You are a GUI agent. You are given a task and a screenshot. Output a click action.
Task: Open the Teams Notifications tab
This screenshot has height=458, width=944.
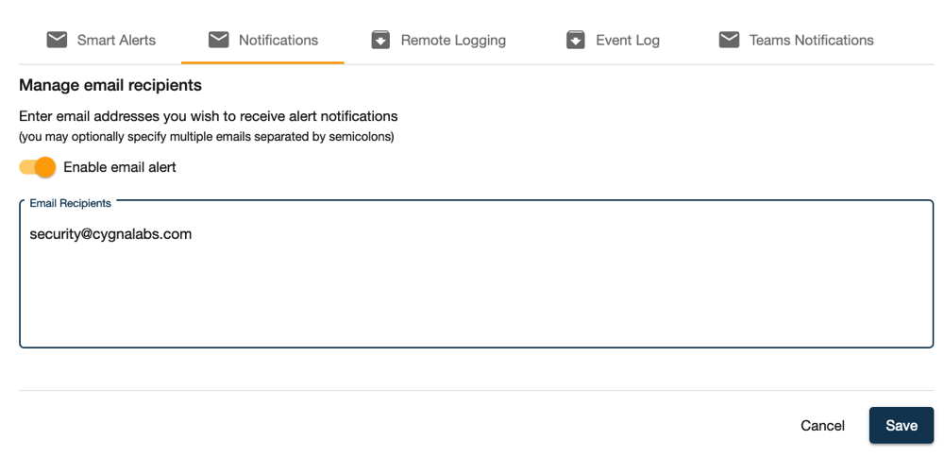(796, 41)
